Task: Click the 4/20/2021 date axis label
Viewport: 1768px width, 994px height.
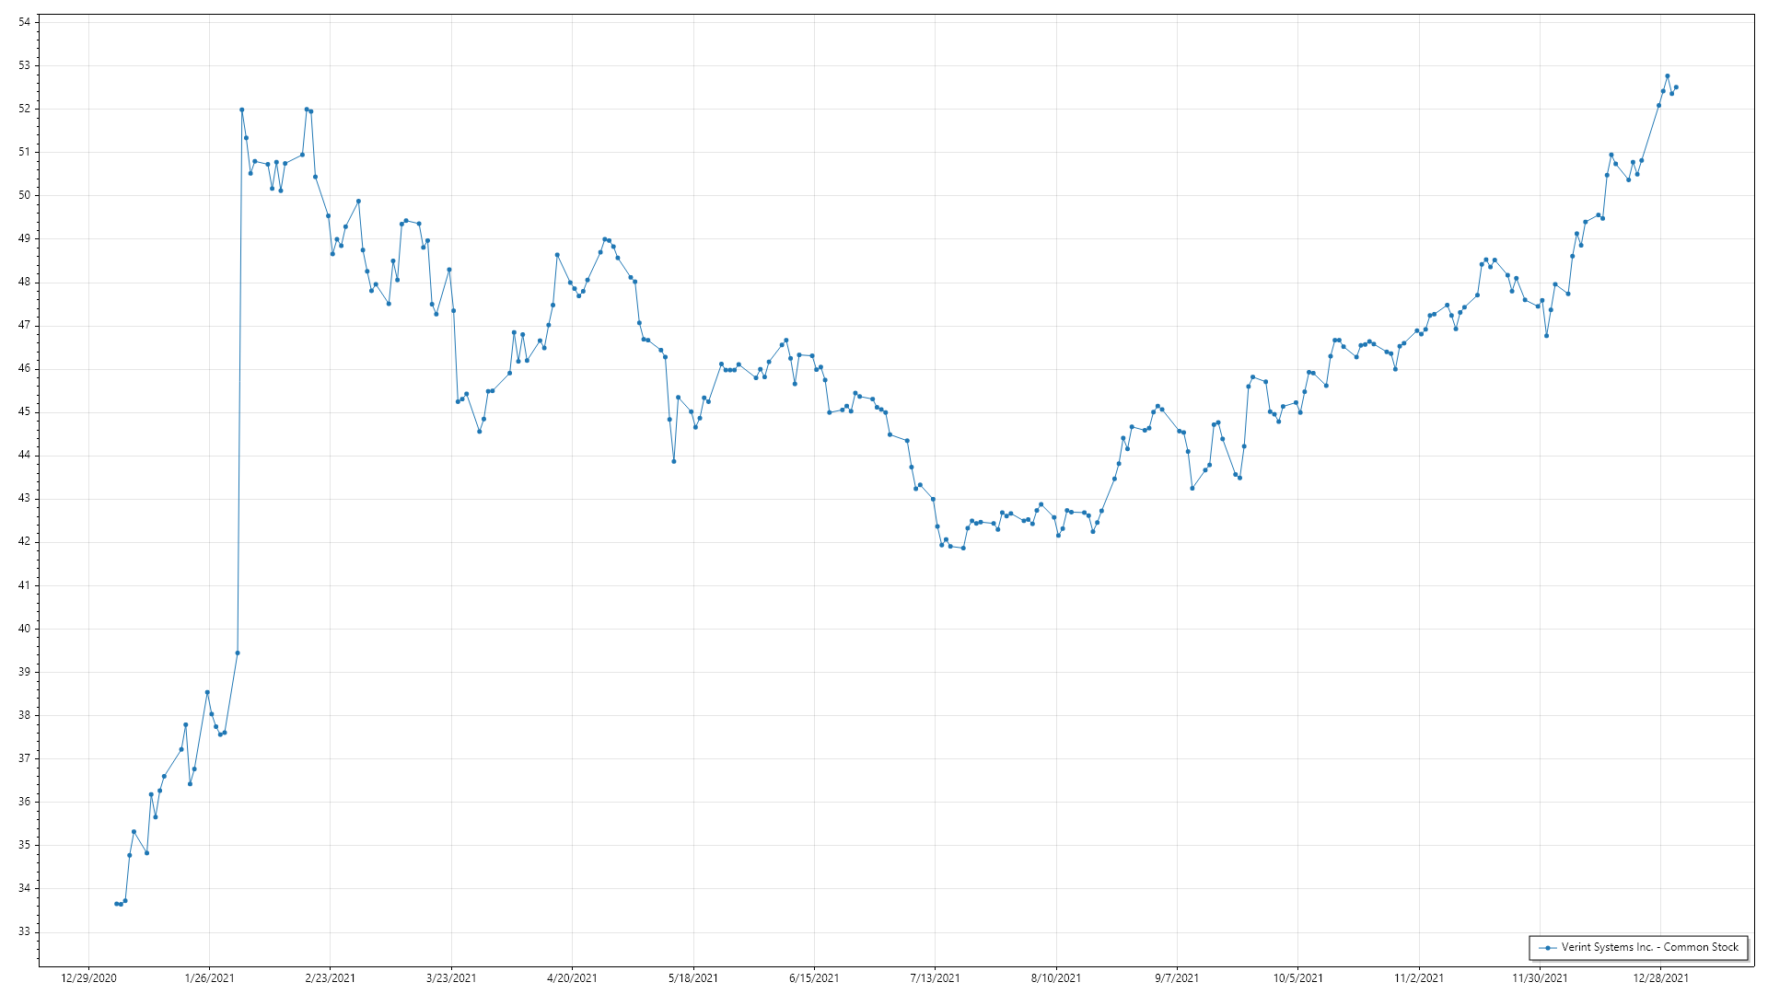Action: click(572, 977)
